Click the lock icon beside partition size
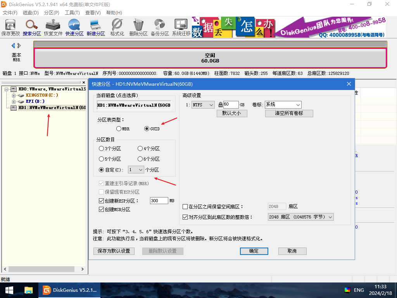This screenshot has height=298, width=397. 221,105
